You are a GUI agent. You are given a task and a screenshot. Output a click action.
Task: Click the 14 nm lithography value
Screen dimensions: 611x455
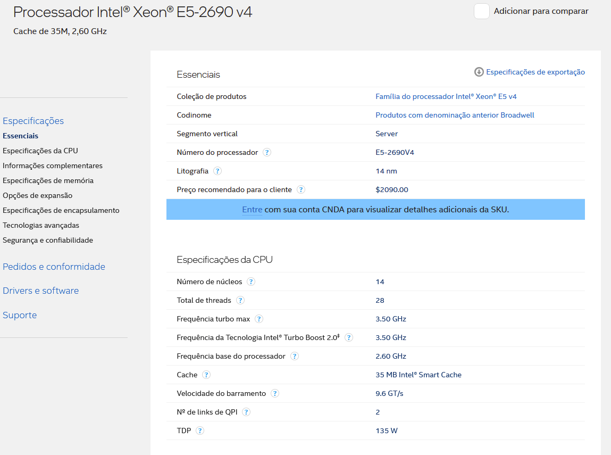(386, 171)
